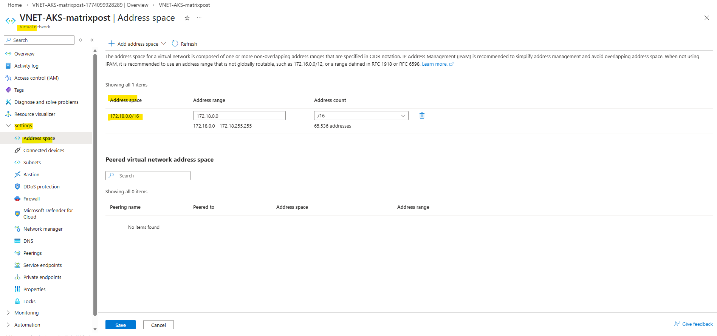Viewport: 717px width, 336px height.
Task: Favorite this page with the star icon
Action: point(187,18)
